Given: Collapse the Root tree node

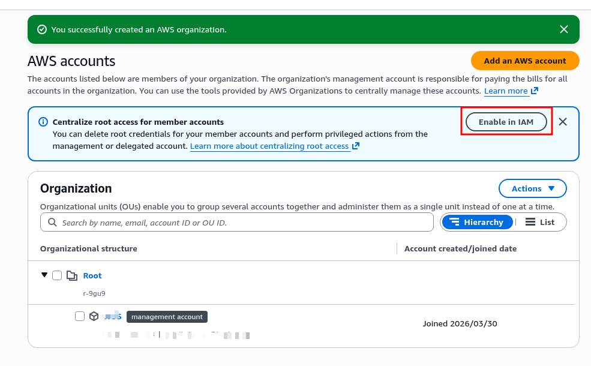Looking at the screenshot, I should pyautogui.click(x=44, y=275).
